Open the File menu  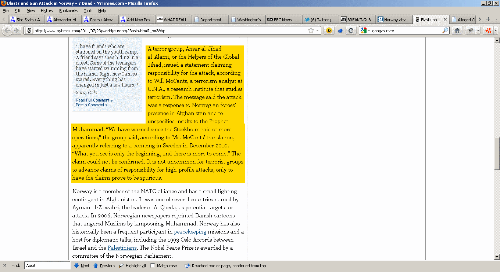pos(6,11)
